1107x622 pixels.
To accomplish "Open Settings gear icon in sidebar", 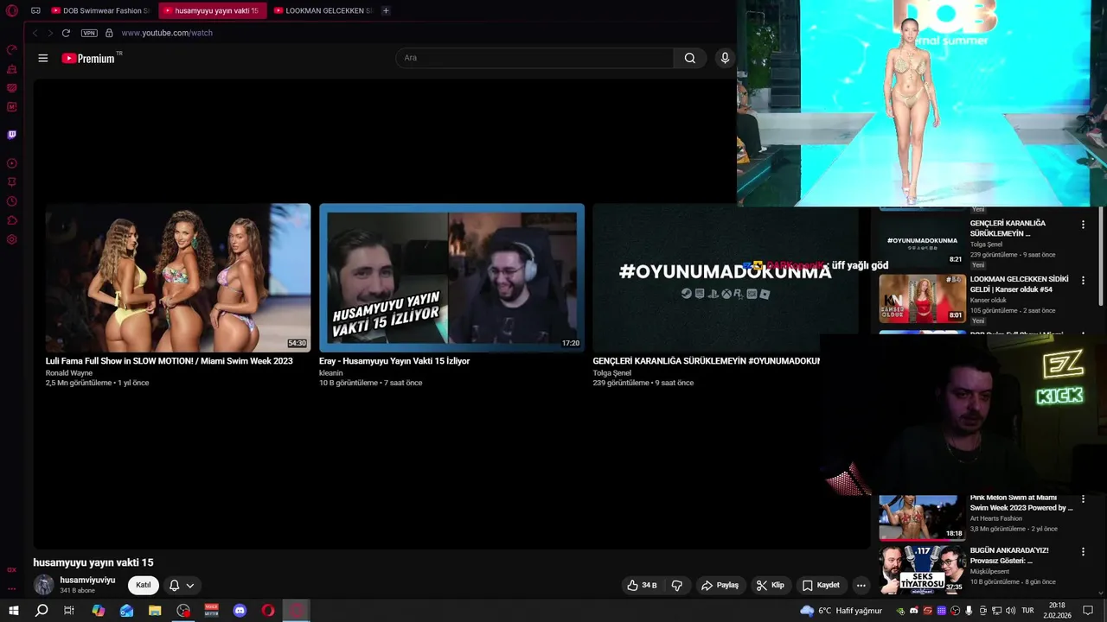I will coord(12,239).
